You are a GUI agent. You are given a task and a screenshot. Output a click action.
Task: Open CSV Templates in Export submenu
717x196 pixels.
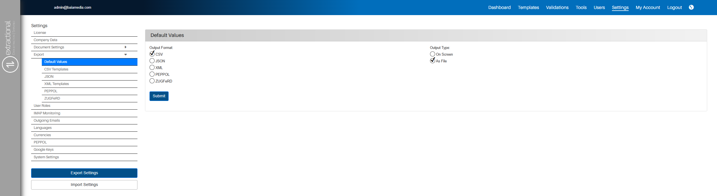pos(56,69)
